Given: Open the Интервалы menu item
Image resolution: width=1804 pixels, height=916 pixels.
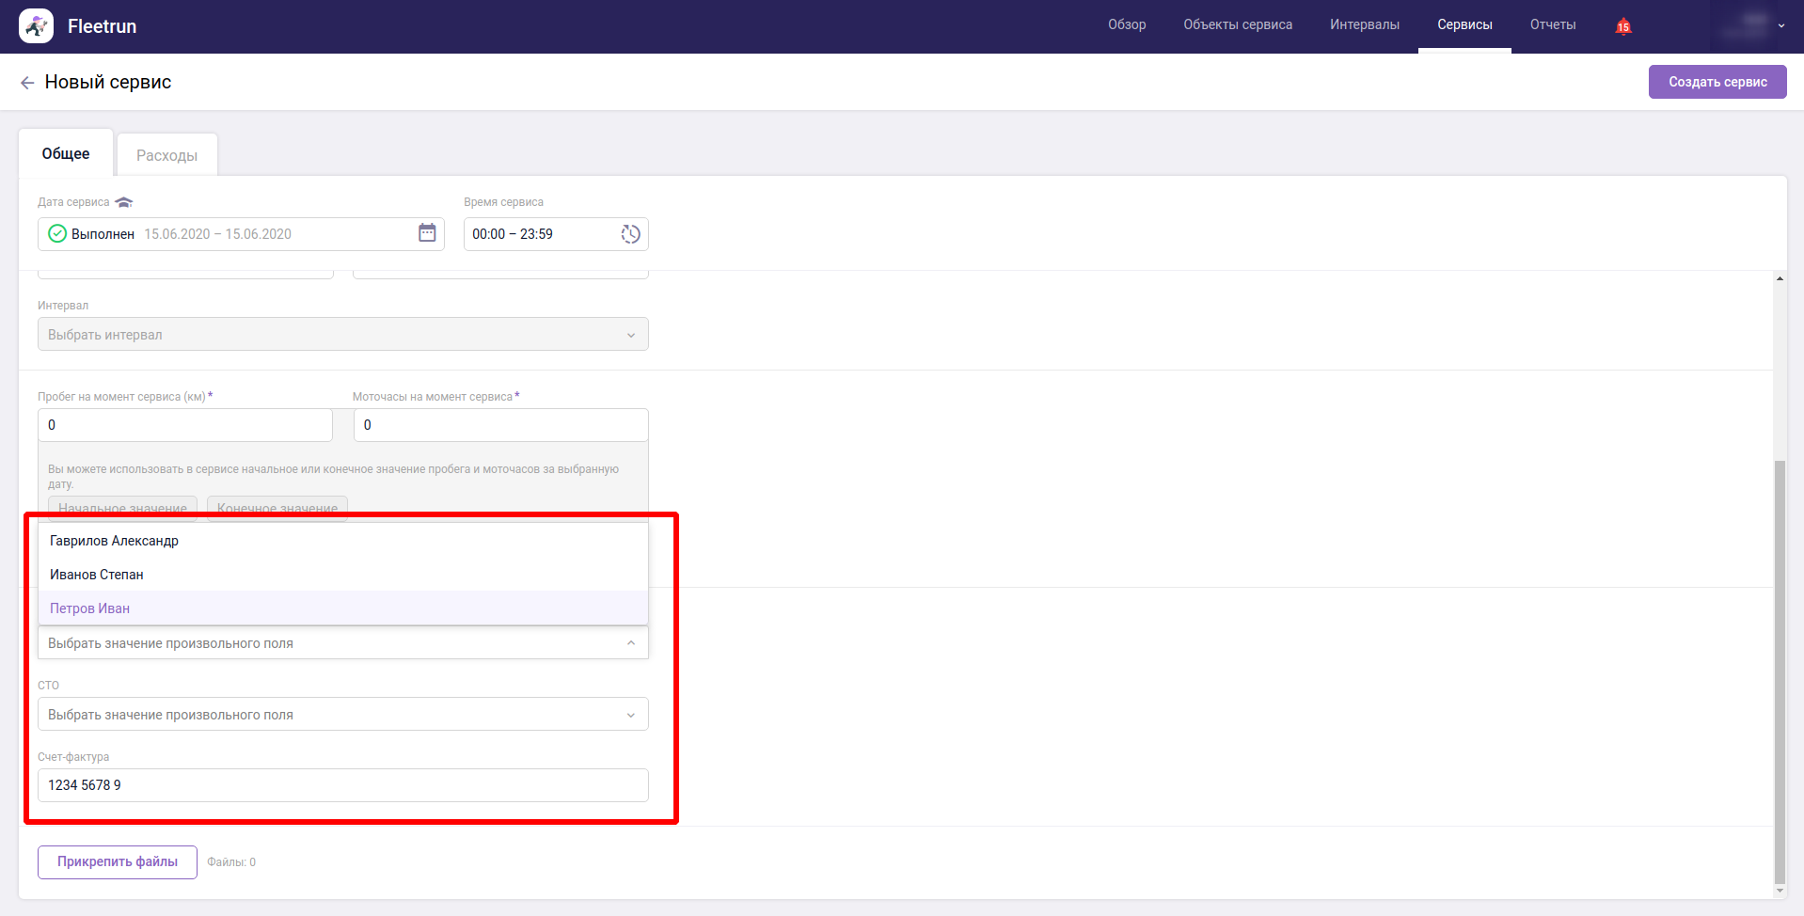Looking at the screenshot, I should tap(1364, 25).
